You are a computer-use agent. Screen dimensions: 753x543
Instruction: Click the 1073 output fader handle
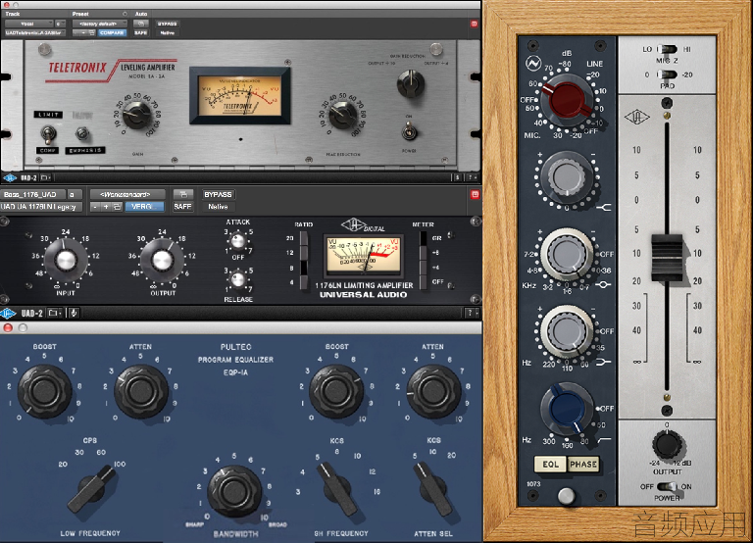tap(667, 258)
